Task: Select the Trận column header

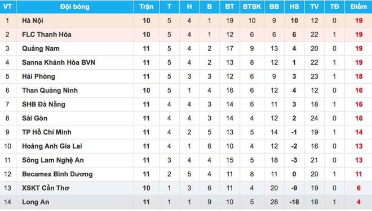Action: [x=147, y=7]
